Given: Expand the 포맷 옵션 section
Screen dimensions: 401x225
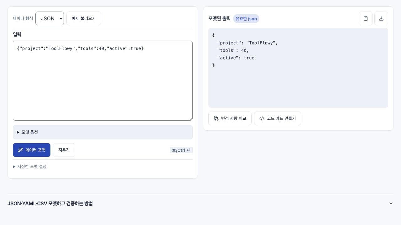Looking at the screenshot, I should [103, 132].
